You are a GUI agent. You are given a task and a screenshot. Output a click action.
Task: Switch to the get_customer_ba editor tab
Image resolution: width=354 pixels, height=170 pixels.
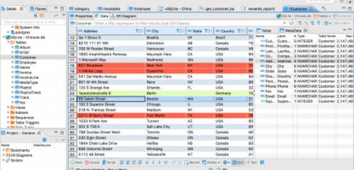(217, 9)
